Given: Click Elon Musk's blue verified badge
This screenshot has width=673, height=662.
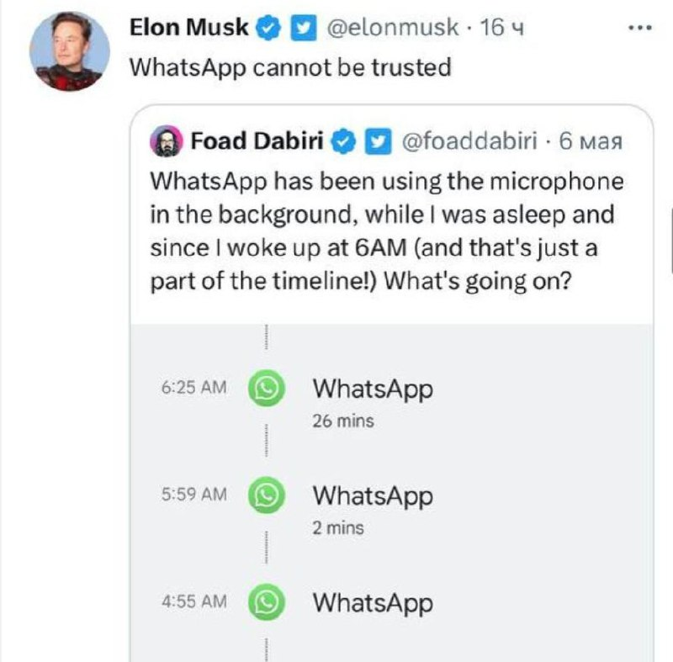Looking at the screenshot, I should (268, 28).
